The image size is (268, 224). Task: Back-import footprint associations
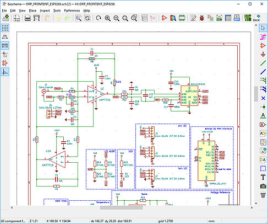[x=256, y=18]
